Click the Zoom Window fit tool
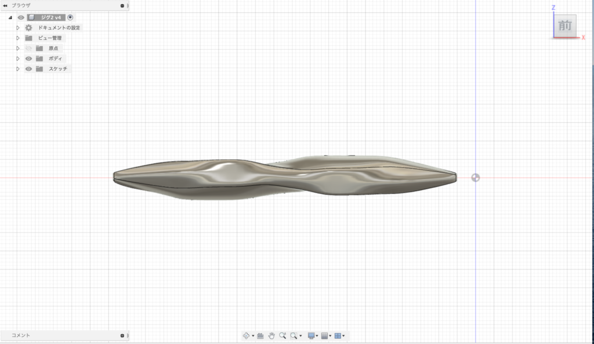 (294, 336)
